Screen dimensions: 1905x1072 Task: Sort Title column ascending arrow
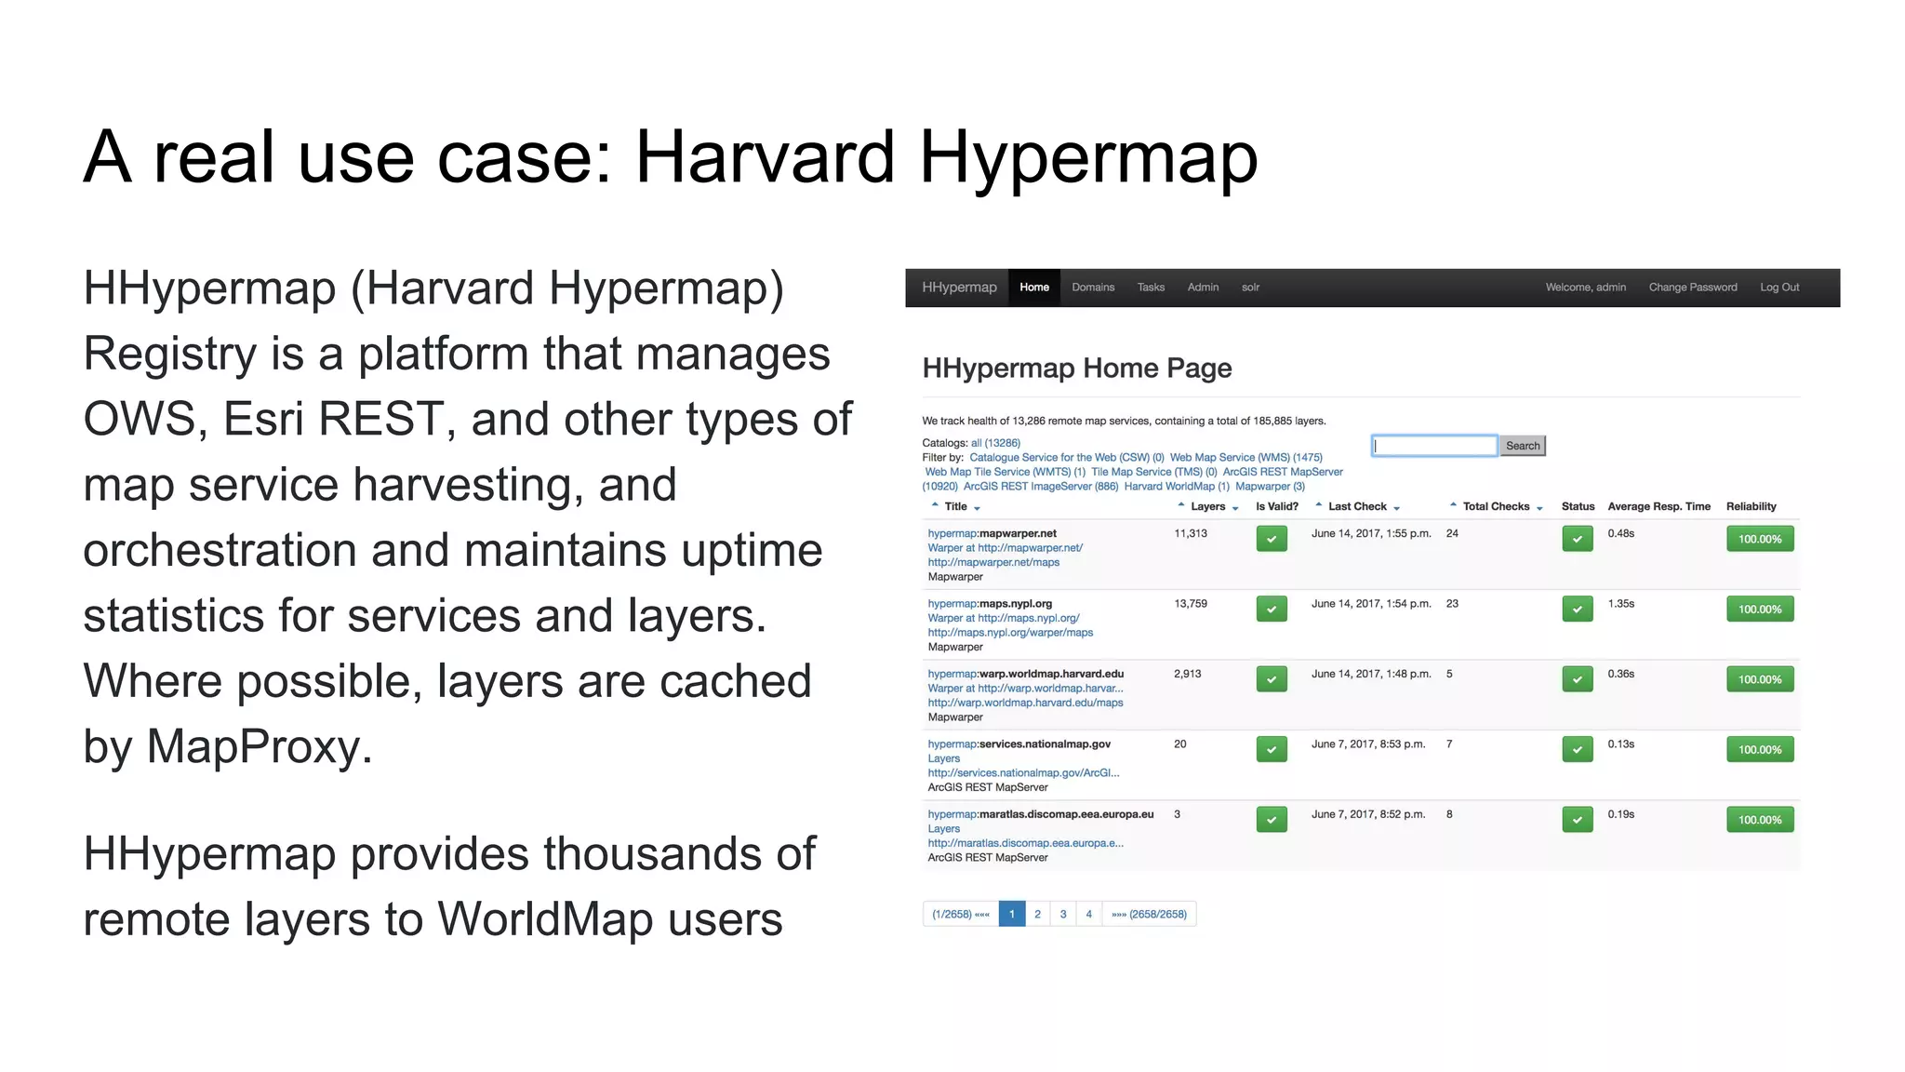(x=935, y=505)
